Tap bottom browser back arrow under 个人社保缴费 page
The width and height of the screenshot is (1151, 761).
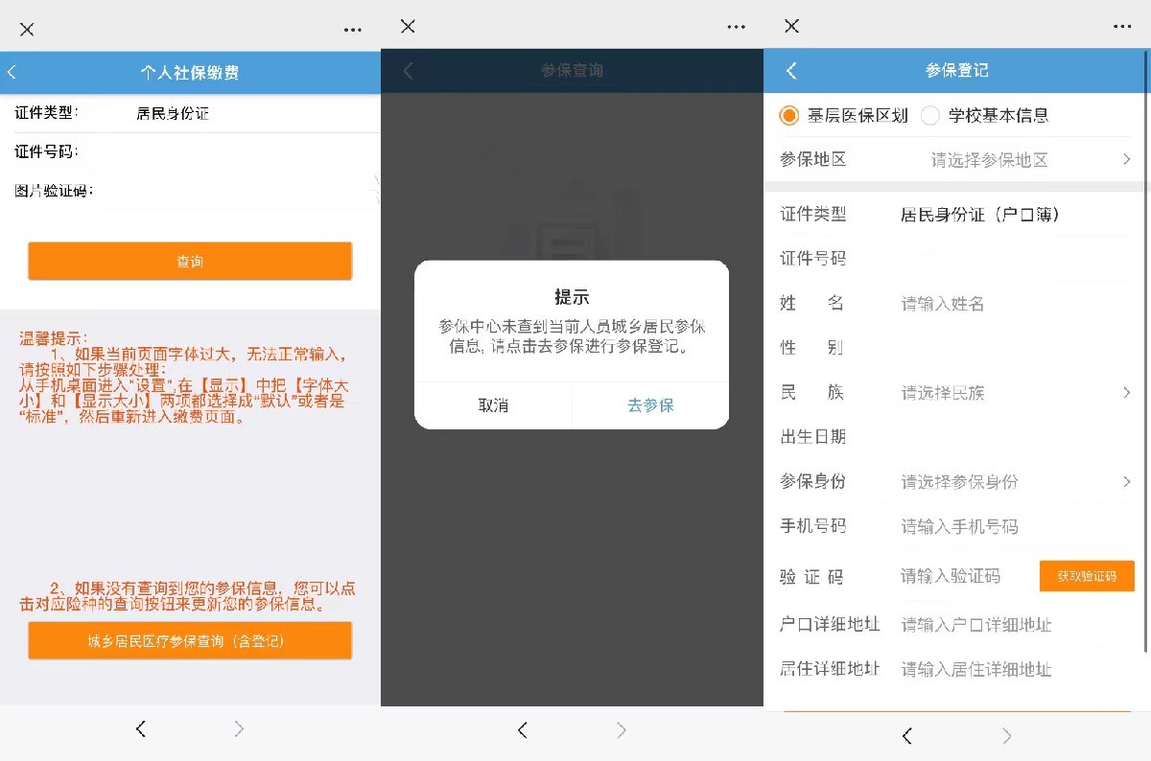(x=141, y=729)
